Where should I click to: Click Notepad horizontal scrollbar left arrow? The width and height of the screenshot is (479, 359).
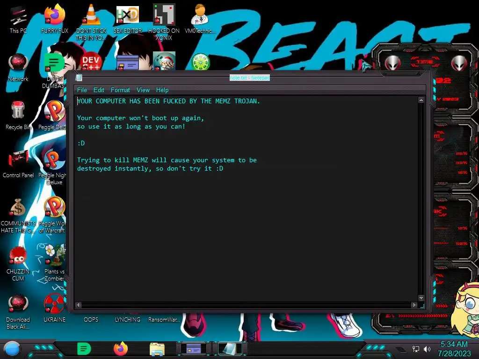(79, 305)
